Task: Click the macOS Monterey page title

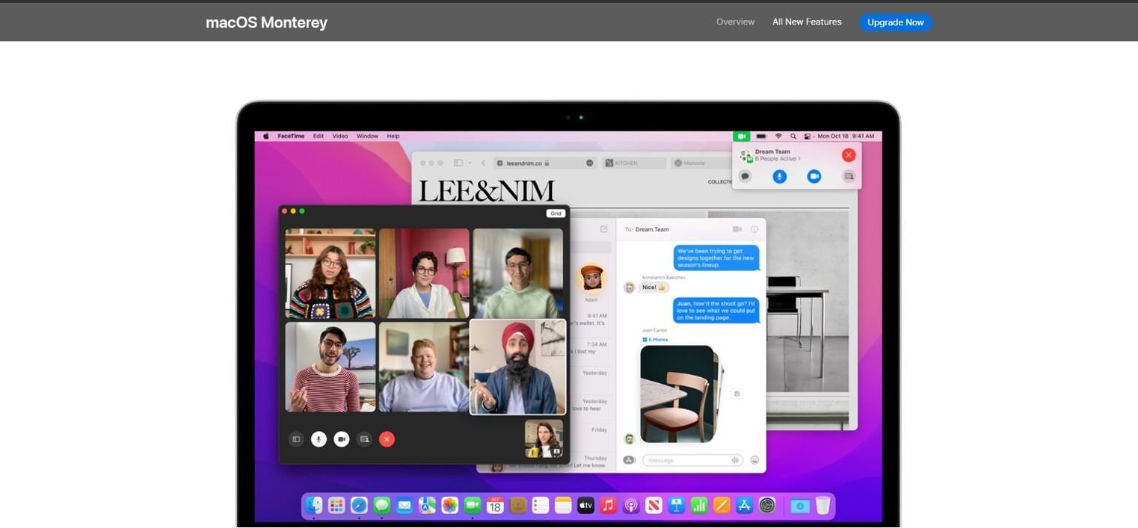Action: [x=267, y=22]
